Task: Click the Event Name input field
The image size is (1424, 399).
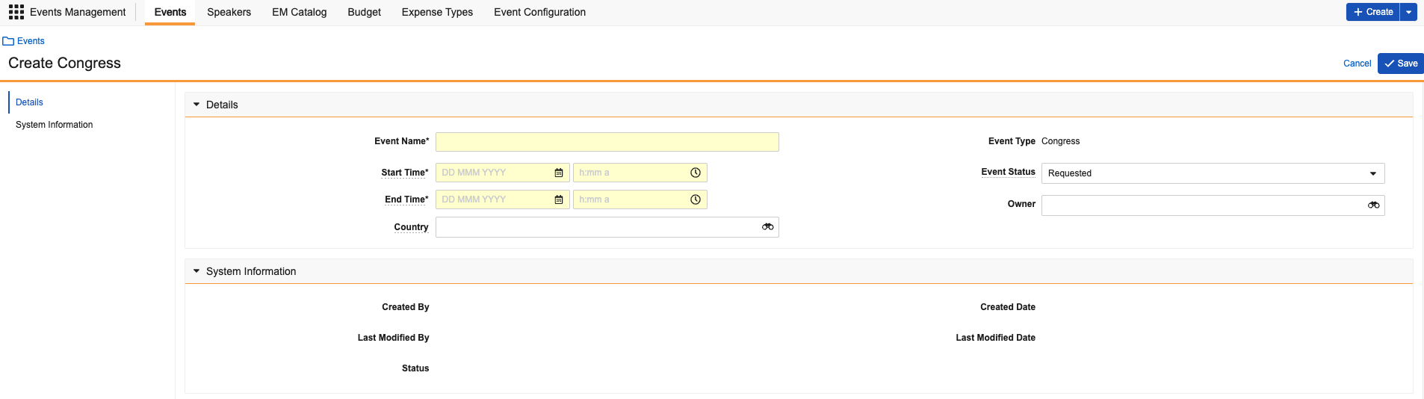Action: point(607,142)
